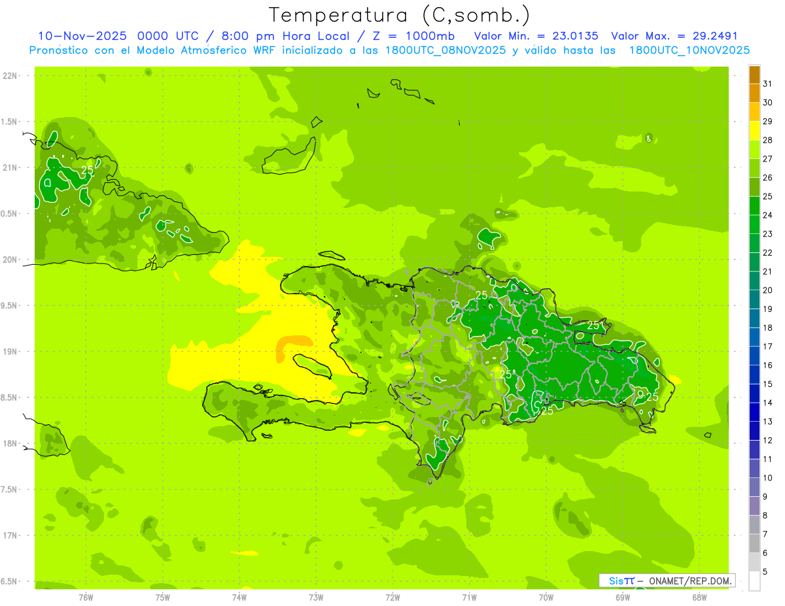785x606 pixels.
Task: Click the '20N' latitude label
Action: [x=10, y=260]
